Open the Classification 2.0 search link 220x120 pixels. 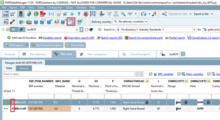pos(205,38)
